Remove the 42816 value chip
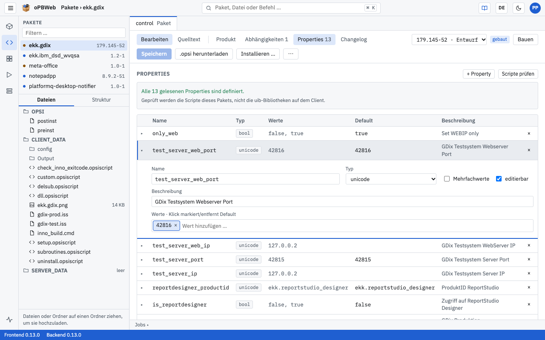This screenshot has width=545, height=340. click(175, 225)
